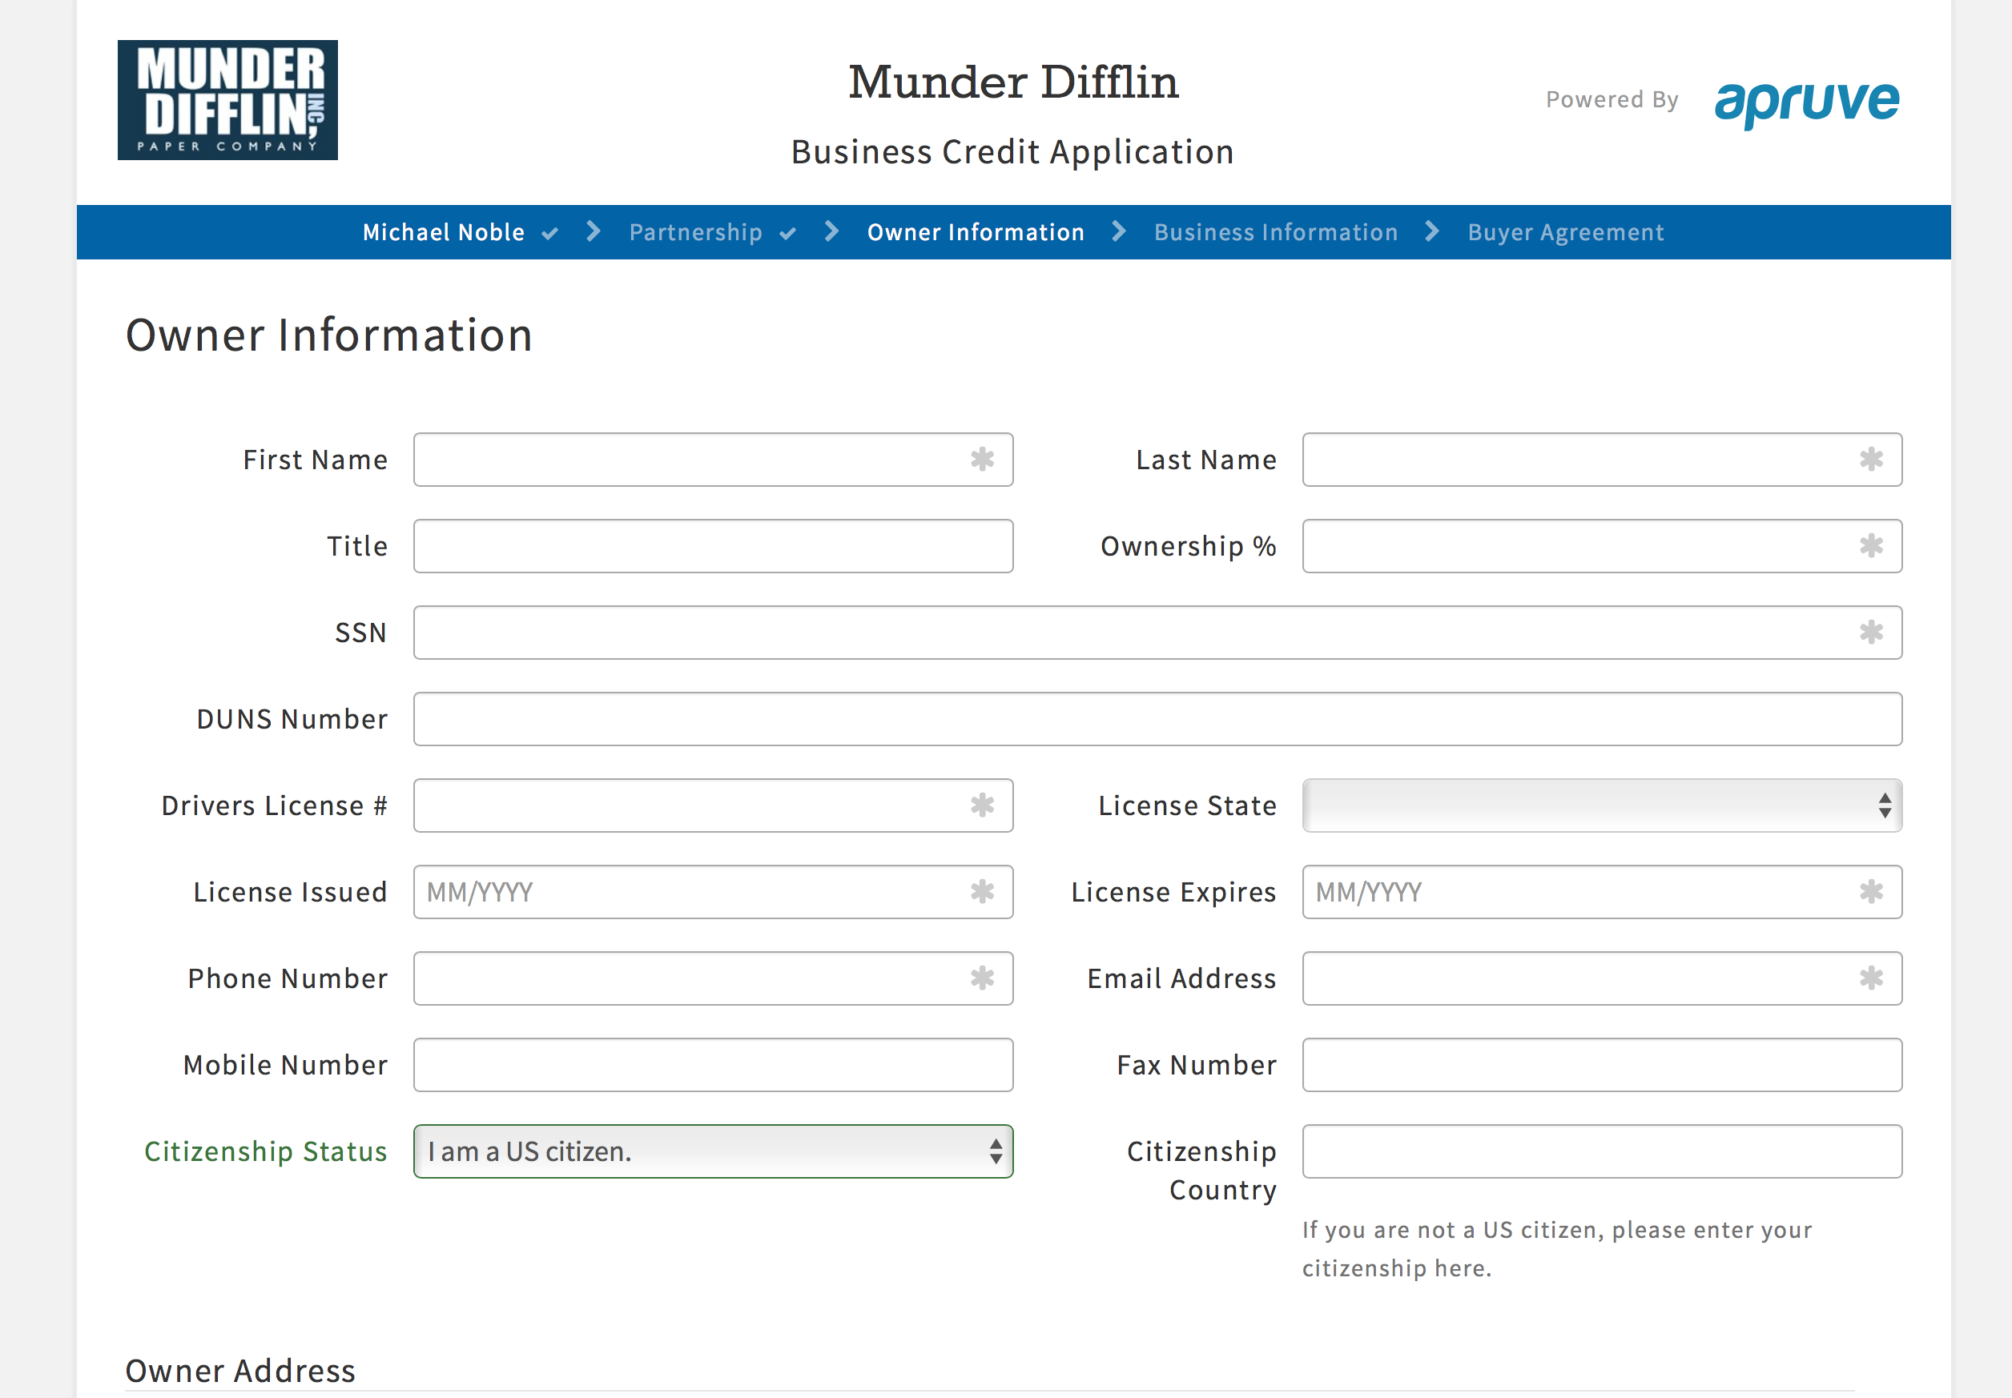
Task: Click chevron arrow before Buyer Agreement step
Action: (1432, 231)
